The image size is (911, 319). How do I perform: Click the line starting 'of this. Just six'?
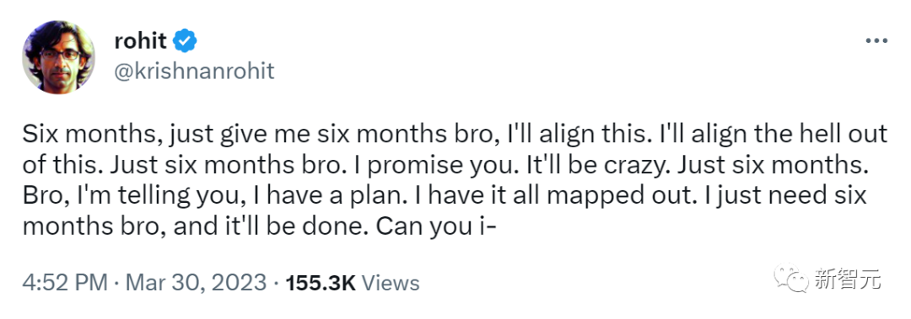pos(445,165)
